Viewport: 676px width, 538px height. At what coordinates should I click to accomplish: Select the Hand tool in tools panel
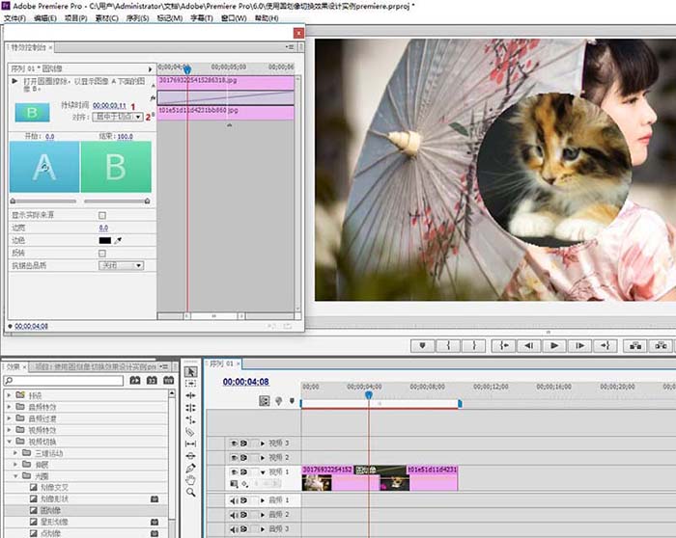click(190, 480)
